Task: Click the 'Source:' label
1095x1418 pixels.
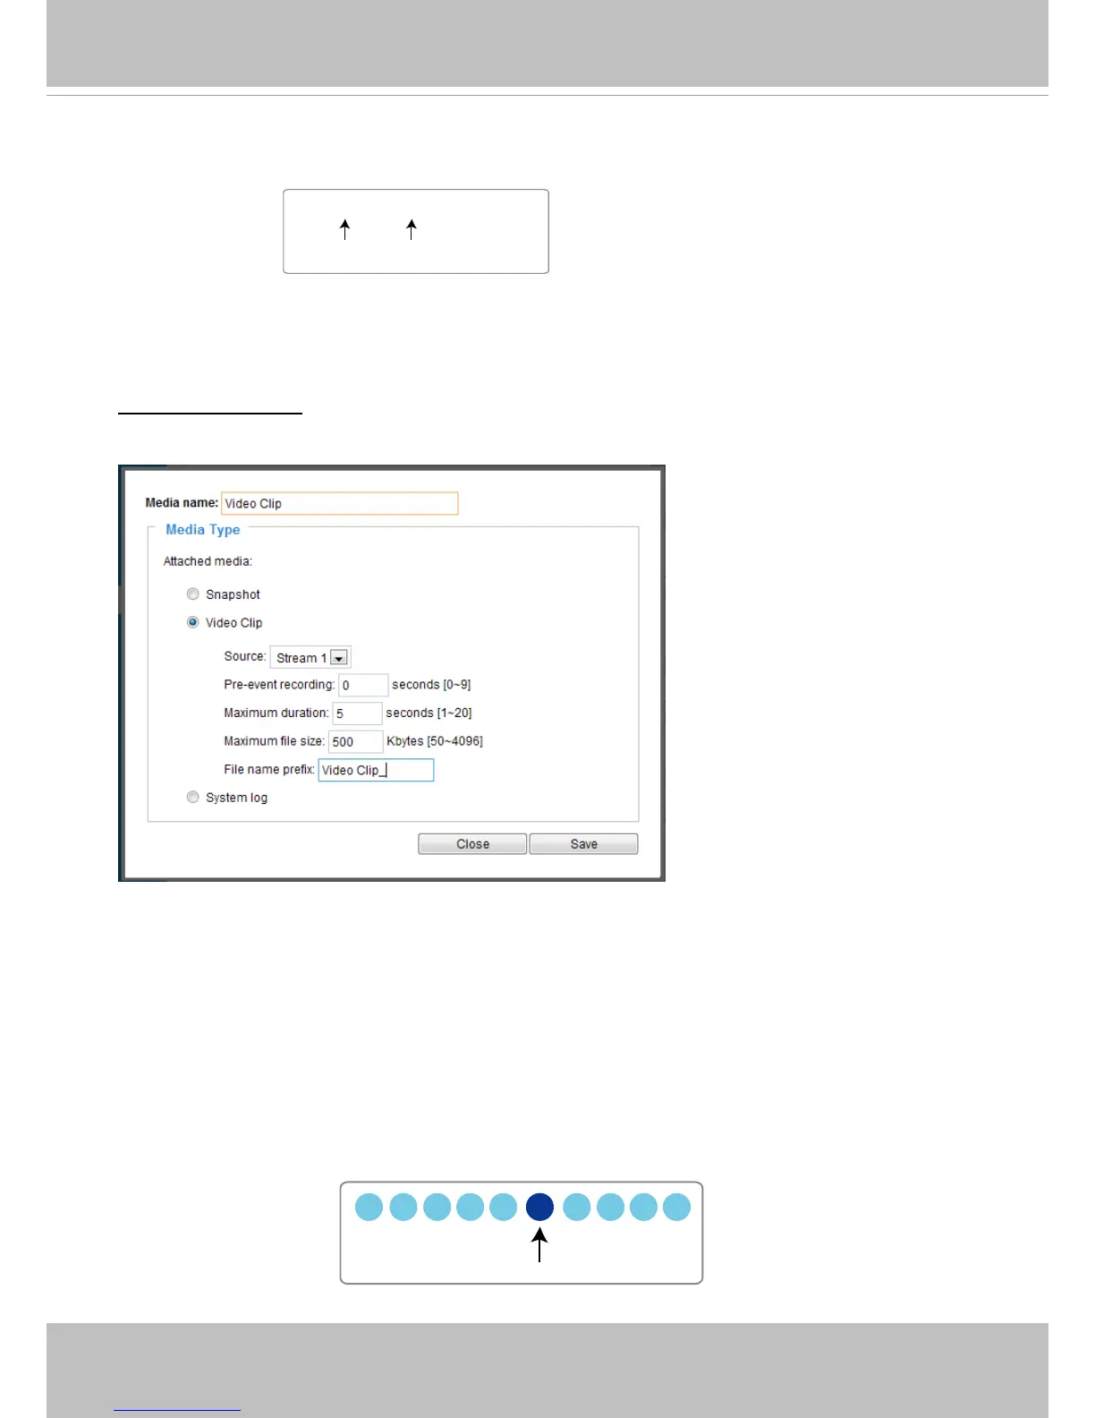Action: 245,656
